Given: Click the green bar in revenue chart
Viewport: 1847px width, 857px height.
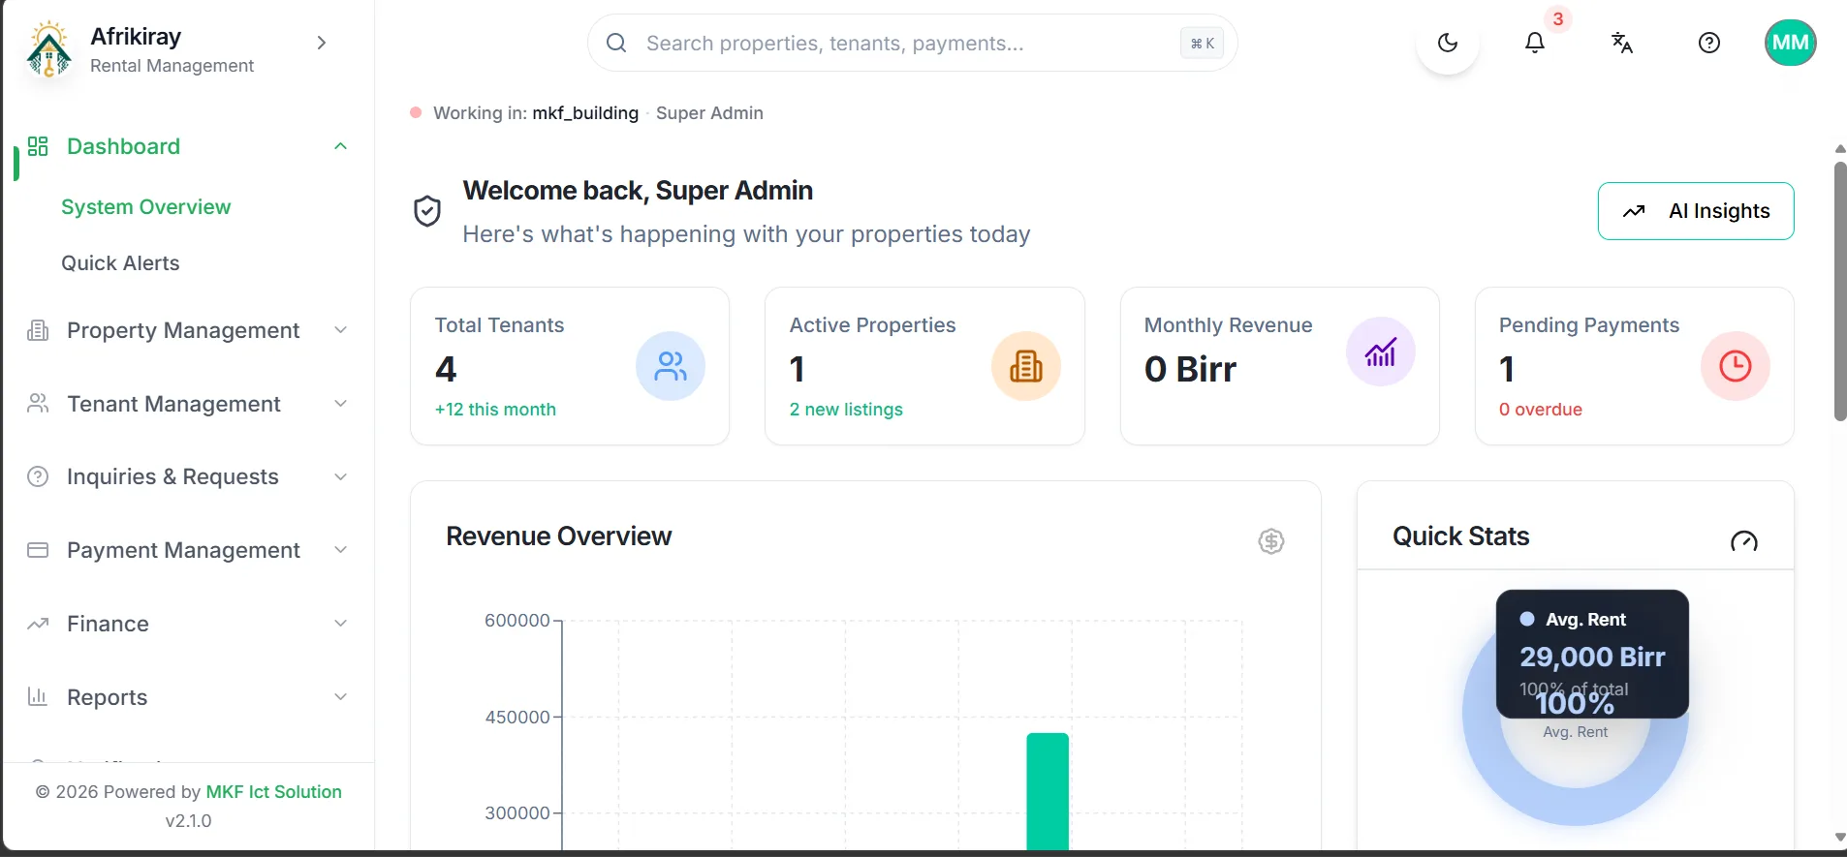Looking at the screenshot, I should (x=1048, y=791).
